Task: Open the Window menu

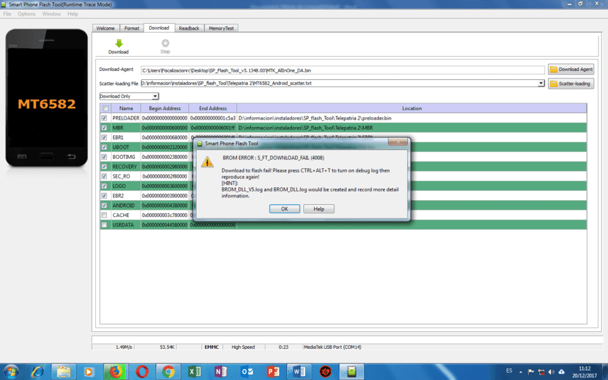Action: click(51, 14)
